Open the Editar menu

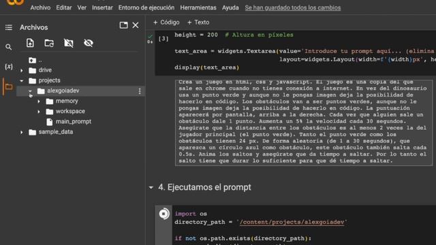64,7
